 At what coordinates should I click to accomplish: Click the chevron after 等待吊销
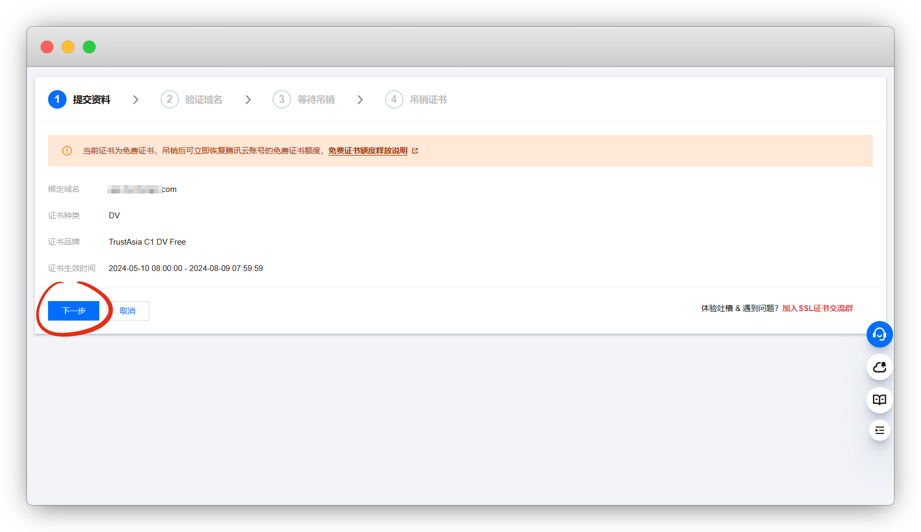(360, 100)
